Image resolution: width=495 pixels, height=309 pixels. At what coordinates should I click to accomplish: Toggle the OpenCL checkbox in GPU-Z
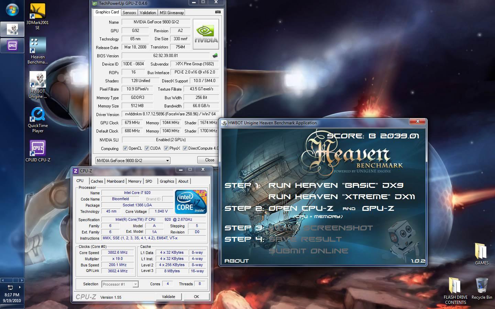[125, 148]
